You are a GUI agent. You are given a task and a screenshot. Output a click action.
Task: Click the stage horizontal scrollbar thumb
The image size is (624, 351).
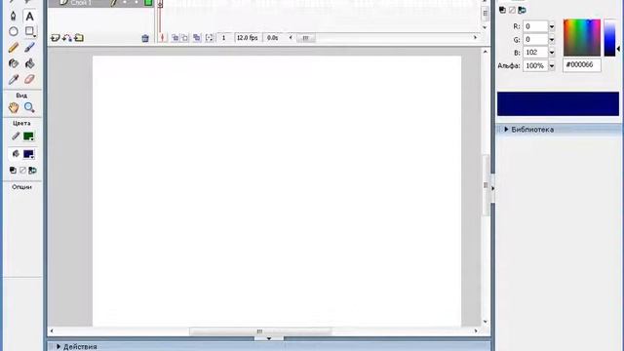click(x=260, y=331)
